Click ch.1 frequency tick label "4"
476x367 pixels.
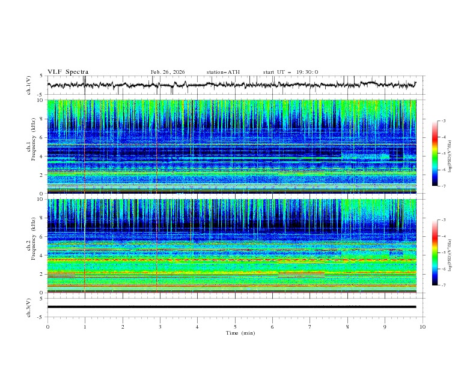(x=42, y=157)
